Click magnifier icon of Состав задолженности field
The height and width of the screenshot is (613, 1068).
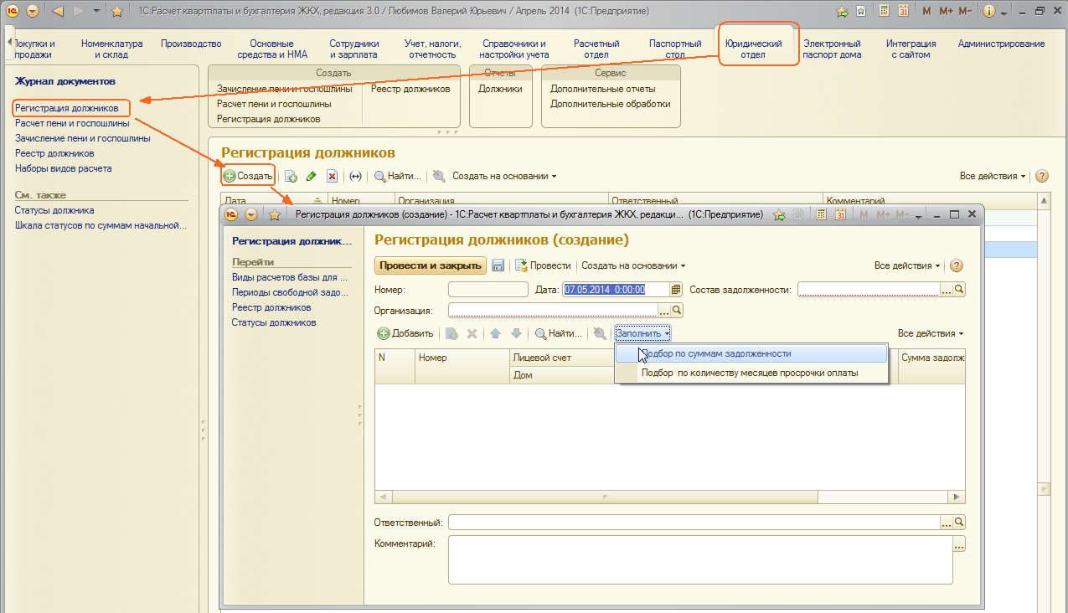960,290
